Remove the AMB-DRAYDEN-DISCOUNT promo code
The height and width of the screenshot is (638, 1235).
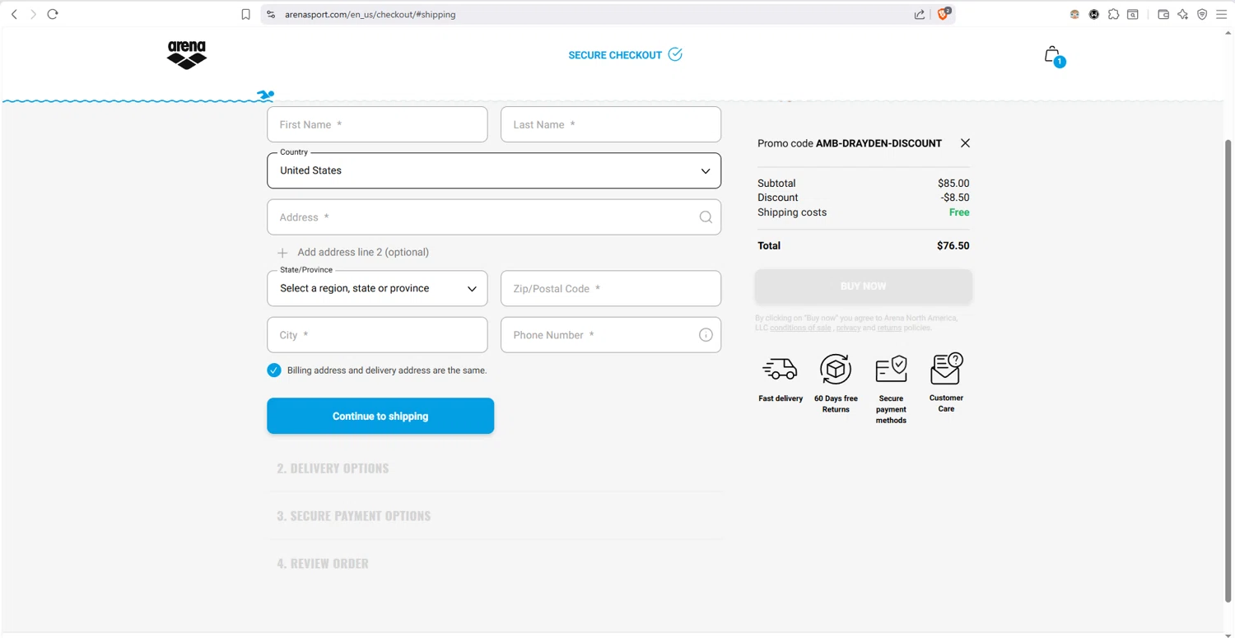pyautogui.click(x=965, y=143)
